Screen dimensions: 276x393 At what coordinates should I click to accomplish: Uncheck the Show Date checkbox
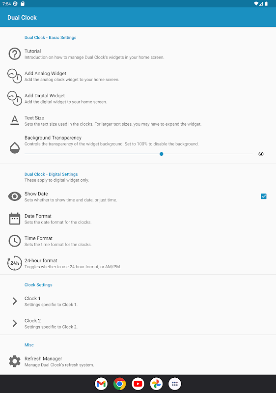point(264,196)
